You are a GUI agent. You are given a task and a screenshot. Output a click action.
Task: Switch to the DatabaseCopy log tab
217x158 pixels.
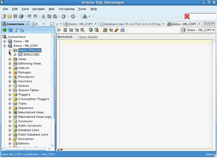(x=132, y=24)
